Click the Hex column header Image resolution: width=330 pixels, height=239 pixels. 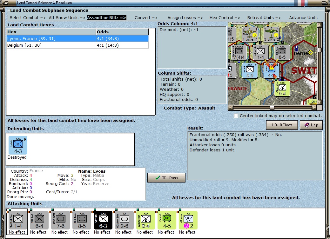click(x=51, y=32)
